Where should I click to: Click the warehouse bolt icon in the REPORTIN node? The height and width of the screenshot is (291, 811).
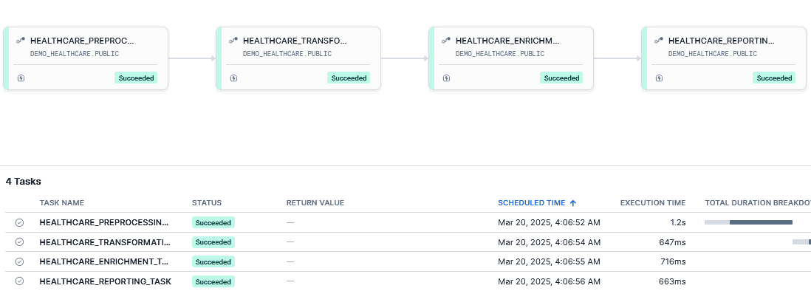click(659, 78)
